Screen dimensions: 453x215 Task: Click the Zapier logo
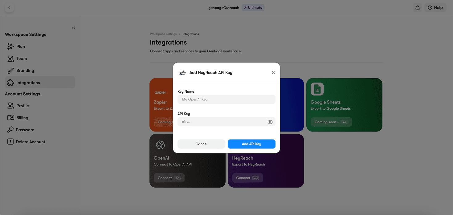point(160,92)
